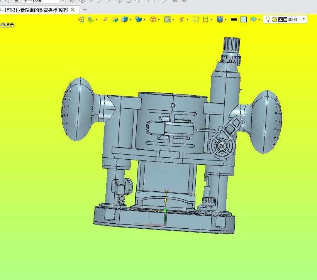The height and width of the screenshot is (280, 317).
Task: Toggle the lightbulb layer visibility icon
Action: coord(268,19)
